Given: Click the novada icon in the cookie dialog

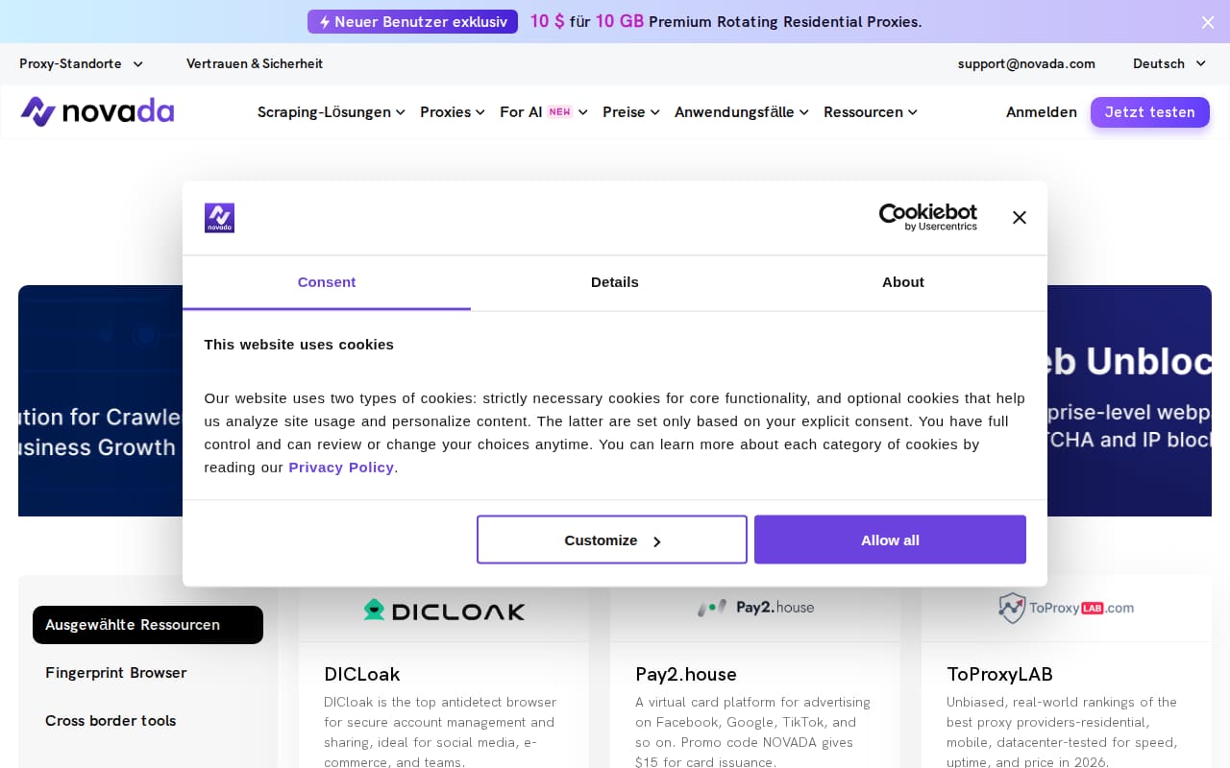Looking at the screenshot, I should click(x=219, y=218).
